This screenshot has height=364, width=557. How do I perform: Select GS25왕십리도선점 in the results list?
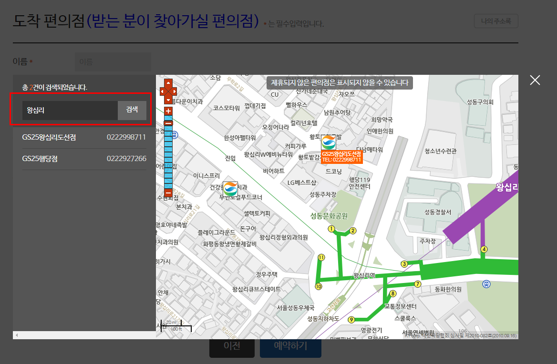tap(49, 138)
